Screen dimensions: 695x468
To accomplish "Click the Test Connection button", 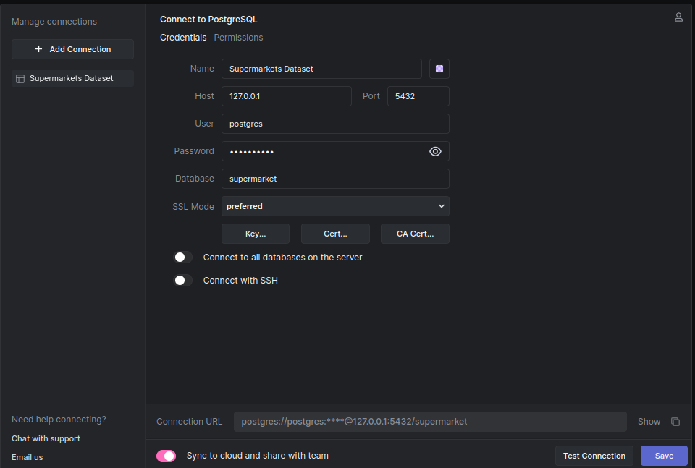I will click(x=594, y=456).
